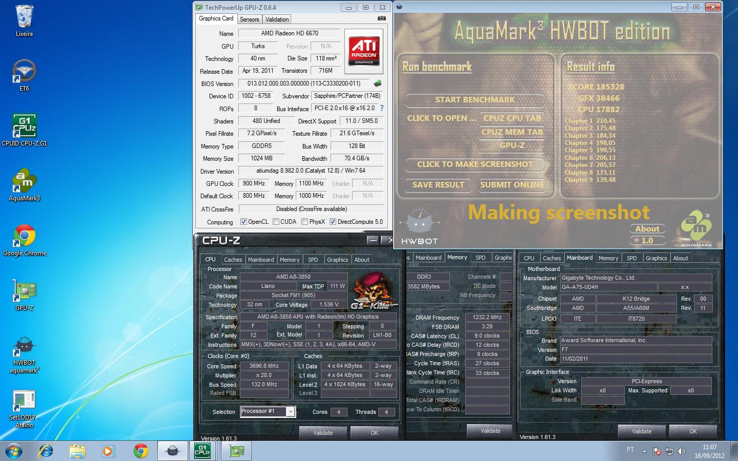Image resolution: width=738 pixels, height=461 pixels.
Task: Toggle the DirectCompute 5.0 checkbox
Action: [x=333, y=222]
